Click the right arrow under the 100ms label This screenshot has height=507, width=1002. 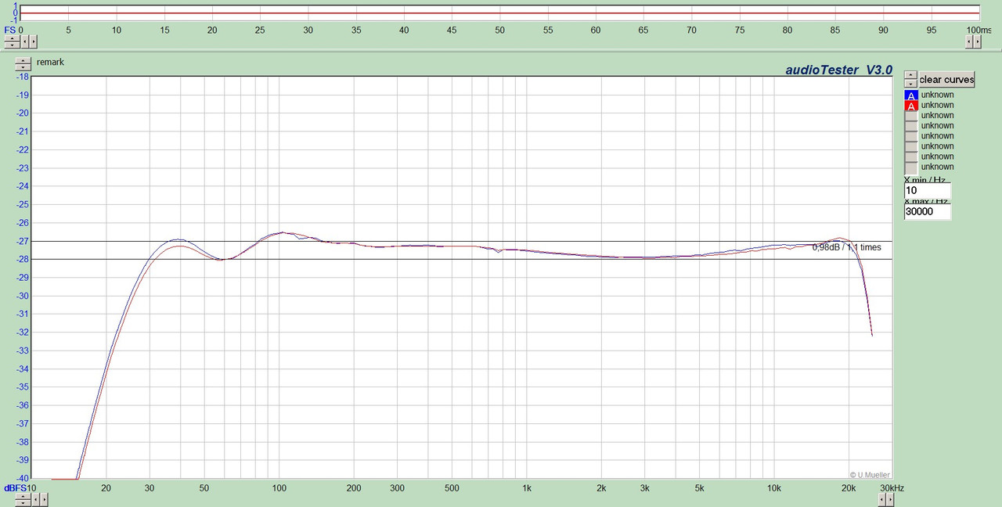(x=978, y=41)
